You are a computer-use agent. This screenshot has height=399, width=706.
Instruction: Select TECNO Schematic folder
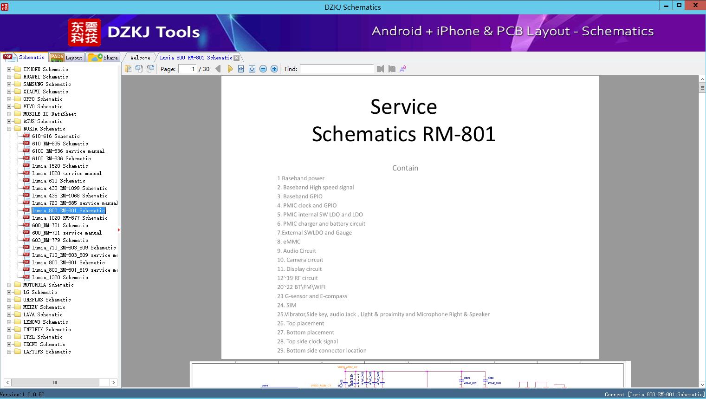(44, 344)
